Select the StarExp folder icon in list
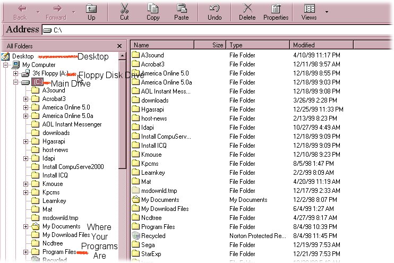The height and width of the screenshot is (263, 394). click(136, 253)
